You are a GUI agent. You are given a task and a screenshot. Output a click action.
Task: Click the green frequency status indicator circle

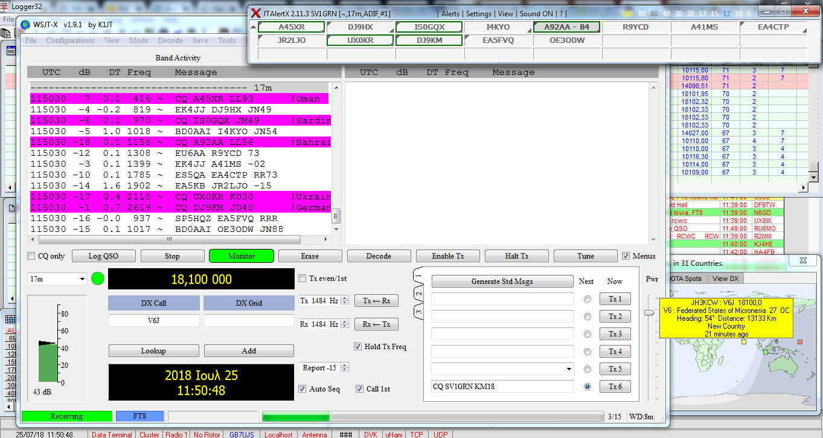coord(97,279)
